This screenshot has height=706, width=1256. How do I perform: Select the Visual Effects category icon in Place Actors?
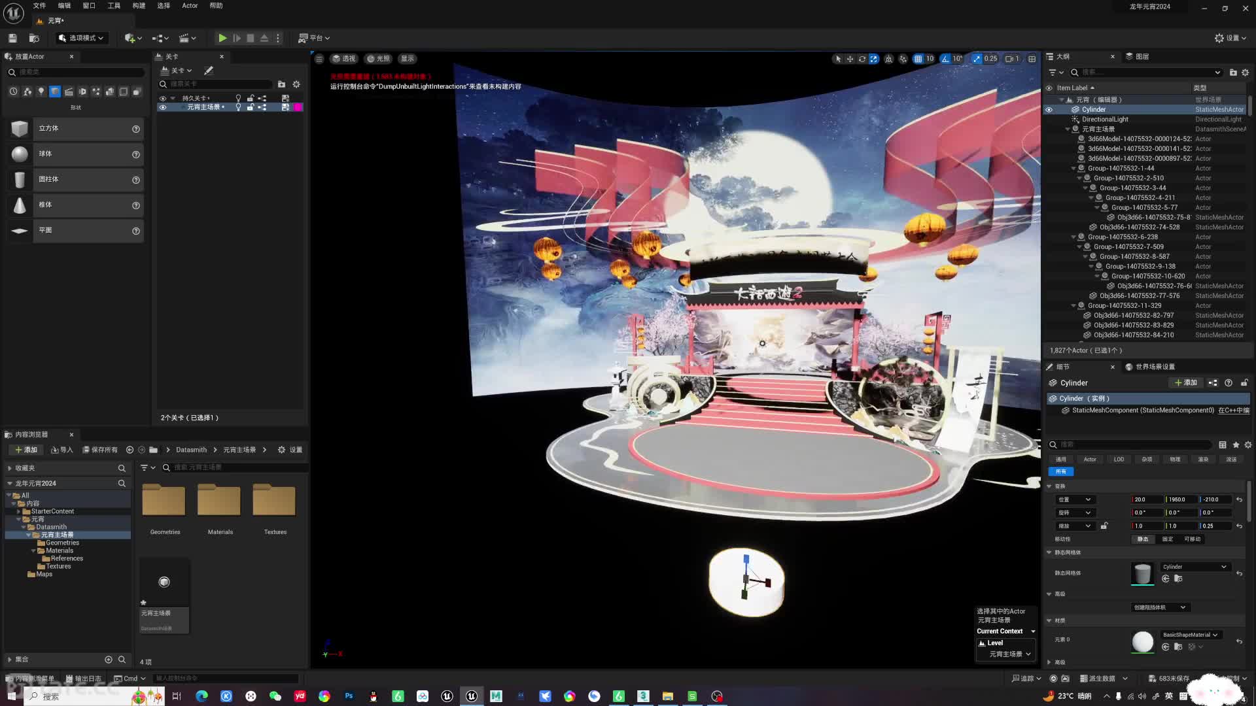[x=96, y=92]
